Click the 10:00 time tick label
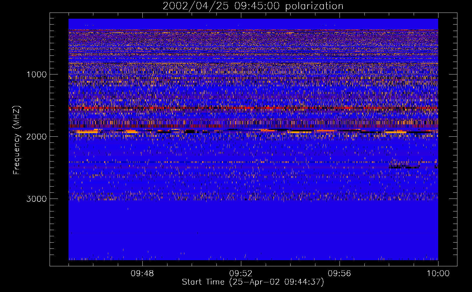The image size is (472, 292). [x=438, y=274]
